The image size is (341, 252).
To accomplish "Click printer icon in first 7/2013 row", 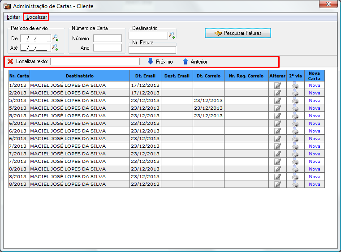I will coord(295,146).
